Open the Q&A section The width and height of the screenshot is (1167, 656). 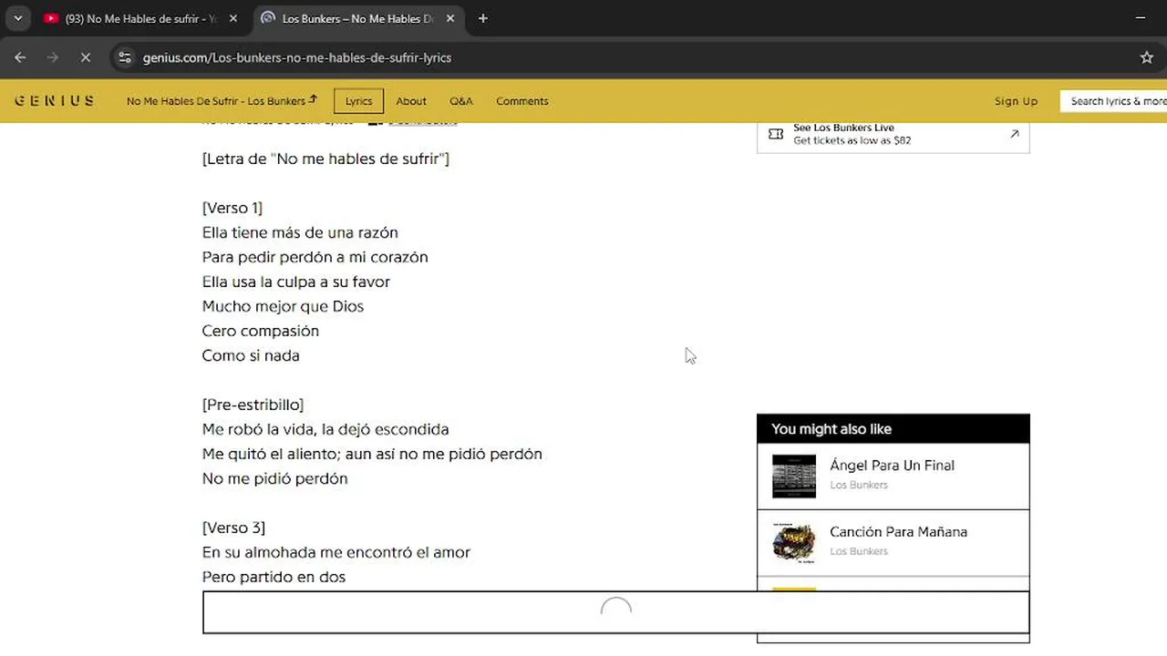tap(460, 101)
